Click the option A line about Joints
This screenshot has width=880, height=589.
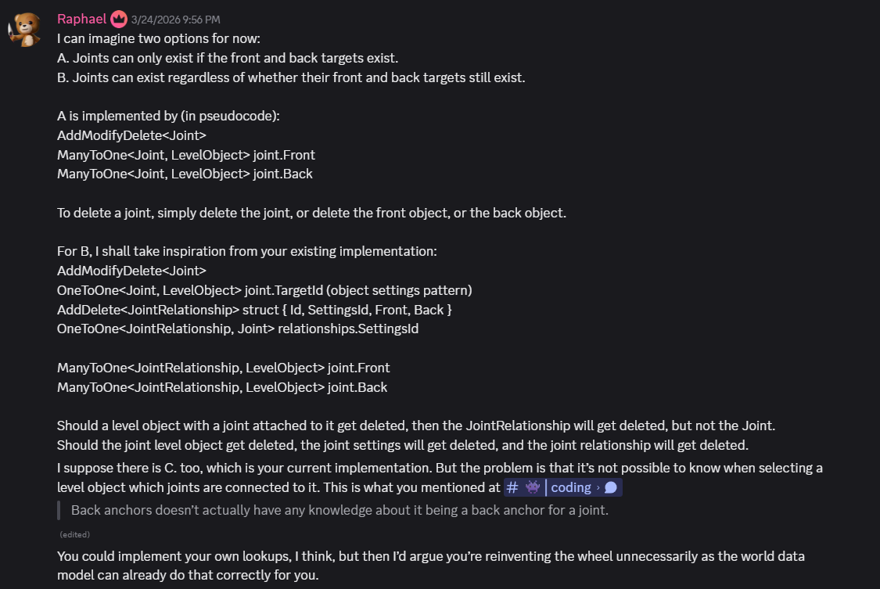pos(228,59)
